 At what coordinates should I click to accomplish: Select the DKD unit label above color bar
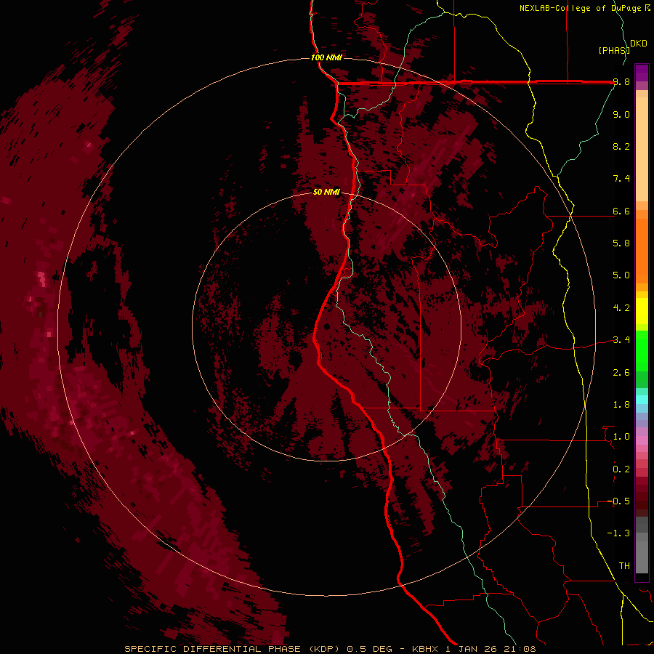tap(639, 44)
